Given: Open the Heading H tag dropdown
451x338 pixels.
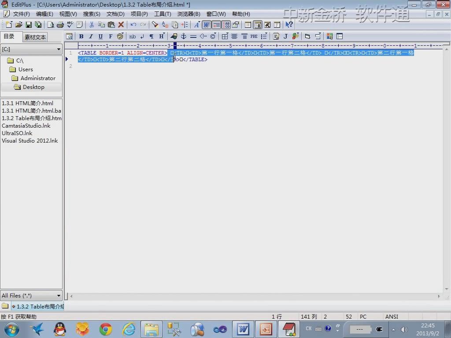Looking at the screenshot, I should 162,37.
